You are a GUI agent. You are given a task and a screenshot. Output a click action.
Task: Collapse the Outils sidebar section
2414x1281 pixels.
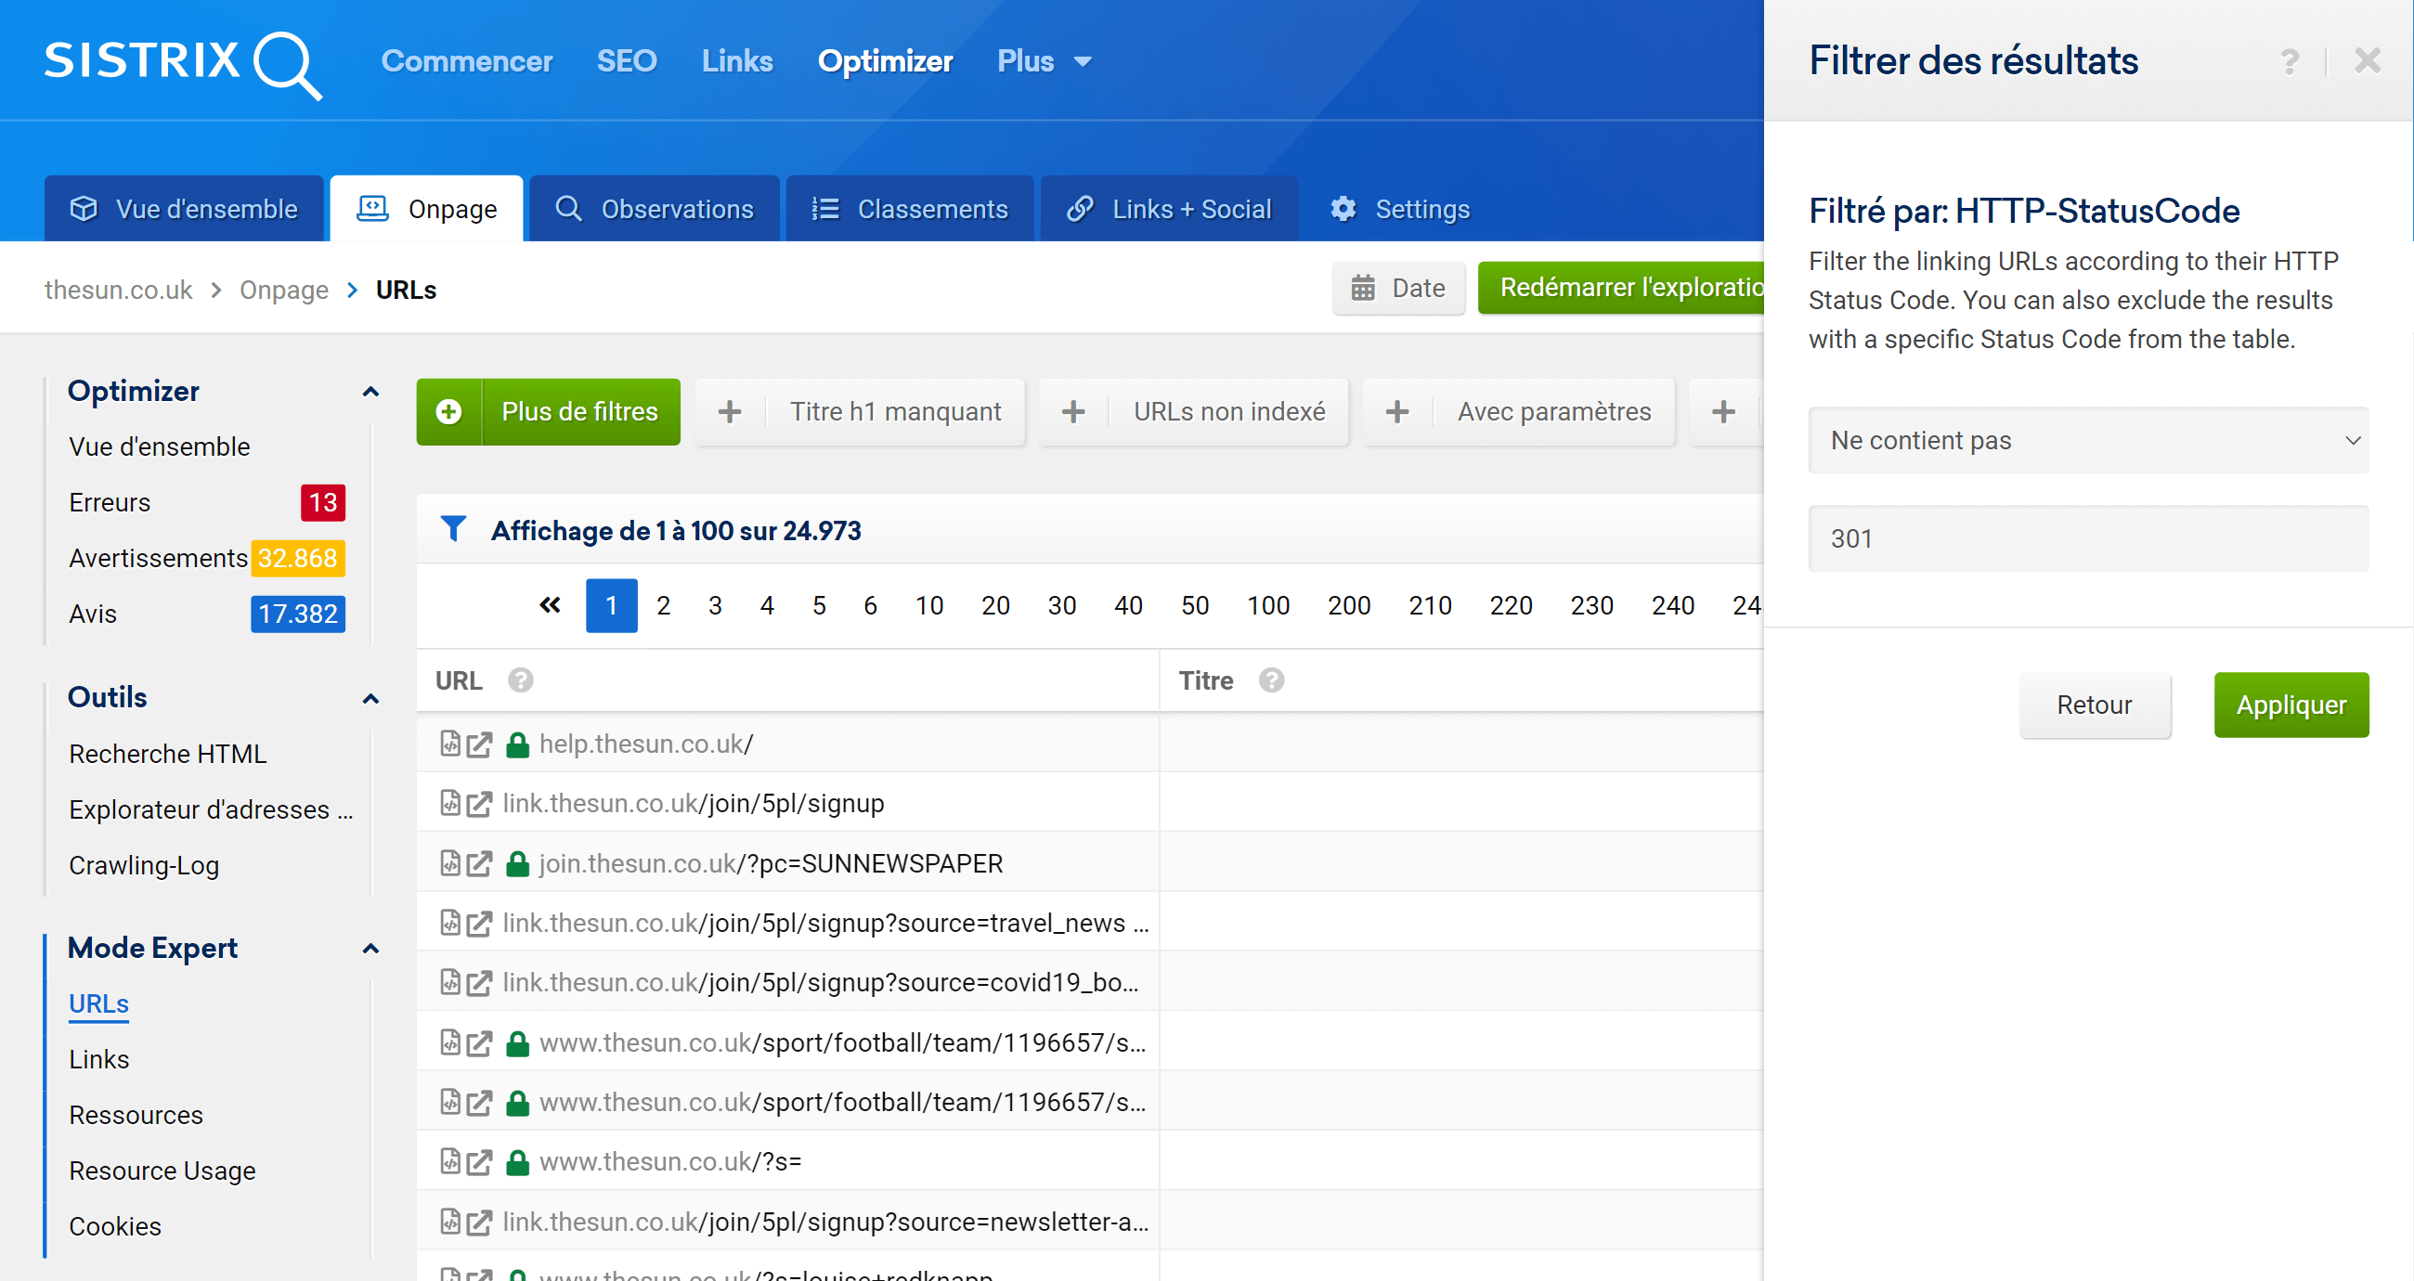pos(371,699)
